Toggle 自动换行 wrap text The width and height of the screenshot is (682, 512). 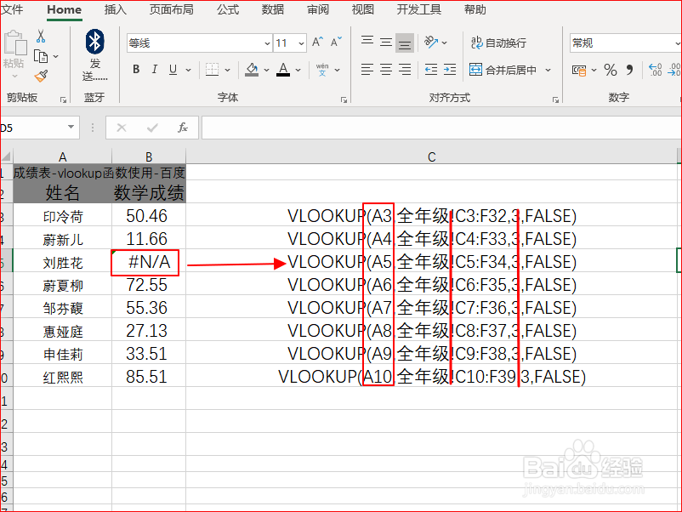coord(498,43)
